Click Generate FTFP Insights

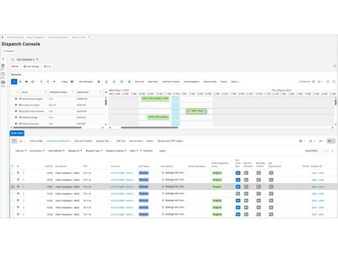click(x=170, y=141)
